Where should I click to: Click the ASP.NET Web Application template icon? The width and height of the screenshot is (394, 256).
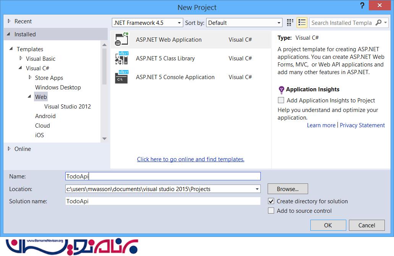(x=122, y=40)
